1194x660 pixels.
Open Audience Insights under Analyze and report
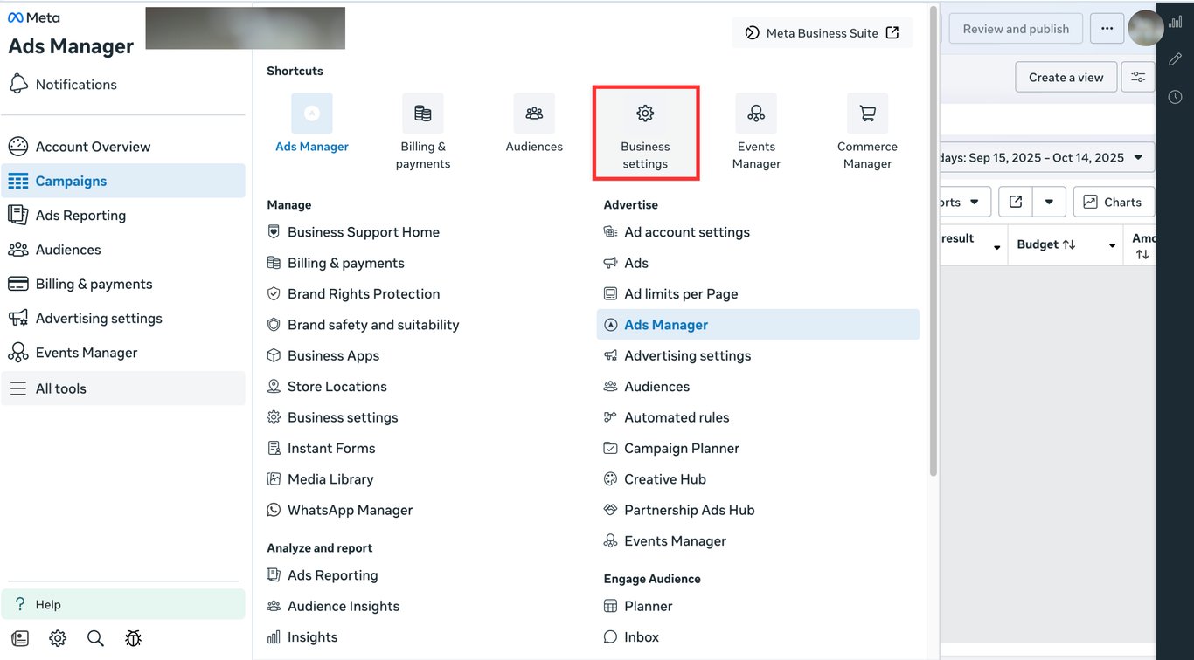333,607
